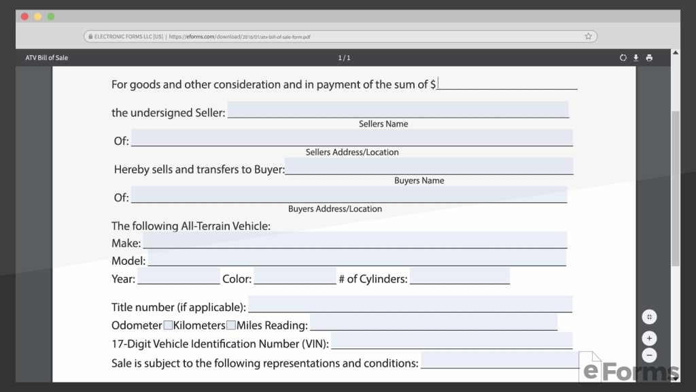Rotate the PDF document
The width and height of the screenshot is (696, 392).
click(623, 58)
